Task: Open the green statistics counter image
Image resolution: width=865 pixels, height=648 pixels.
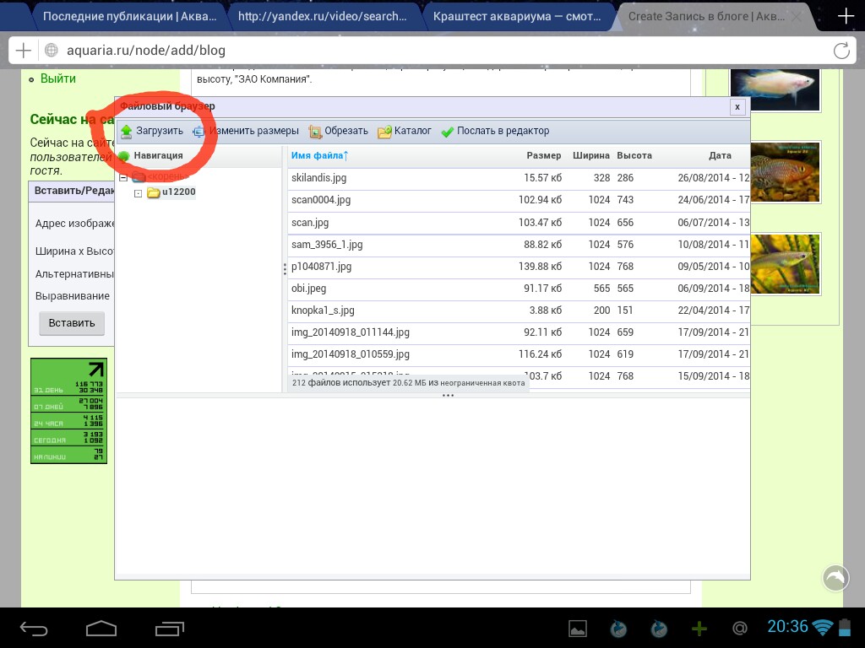Action: (x=69, y=411)
